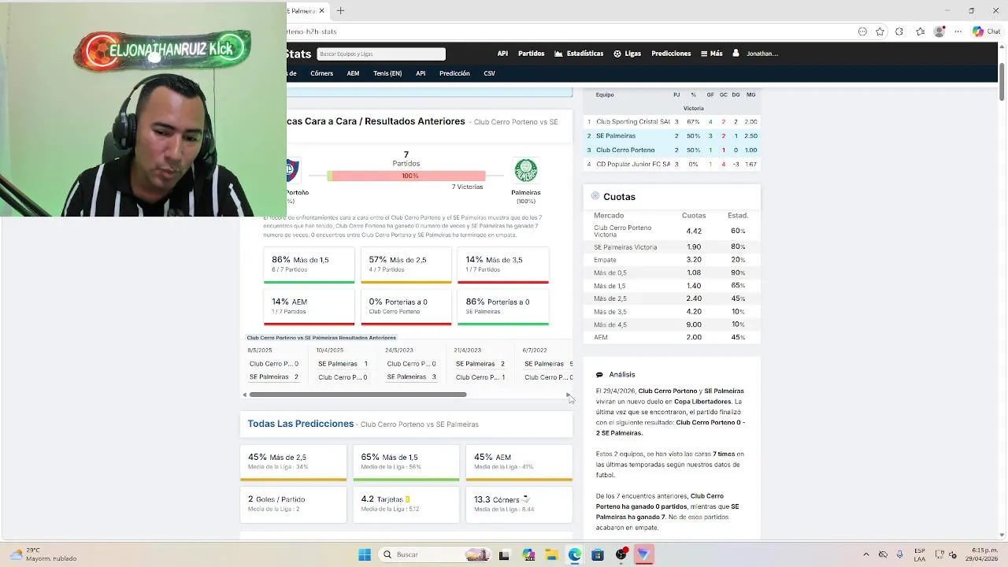Image resolution: width=1008 pixels, height=567 pixels.
Task: Add this page to favorites star
Action: point(880,31)
